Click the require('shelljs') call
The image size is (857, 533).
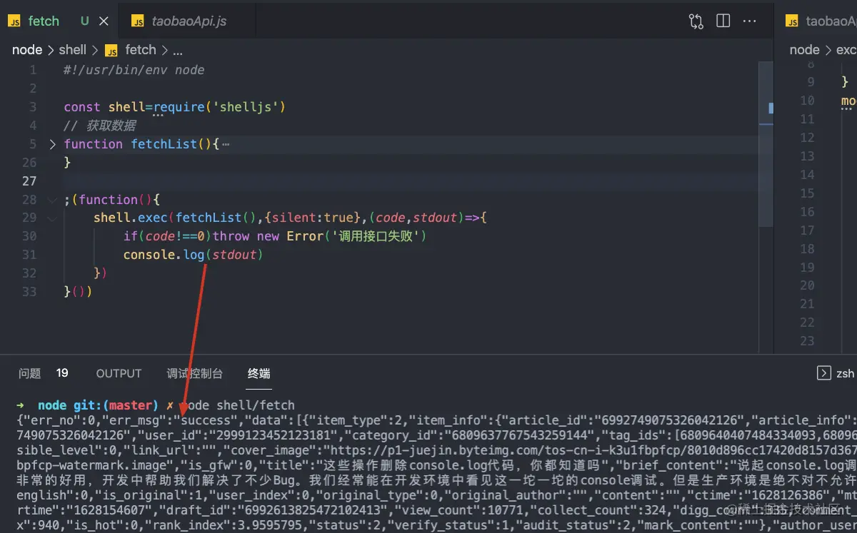[x=219, y=107]
